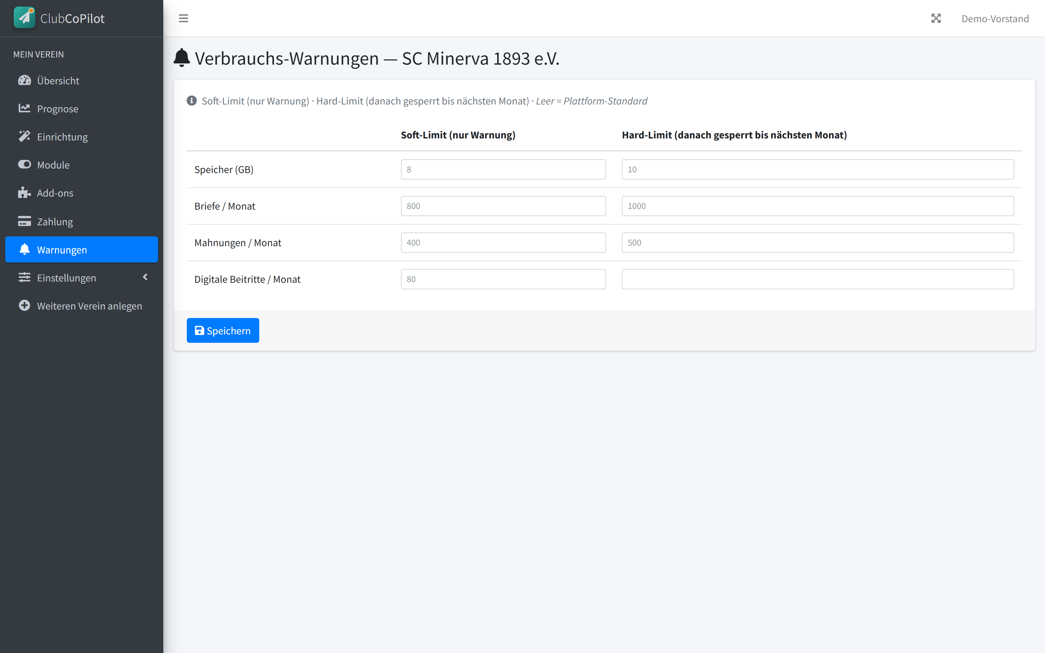Click the bell icon next to page title
The image size is (1045, 653).
pos(182,58)
